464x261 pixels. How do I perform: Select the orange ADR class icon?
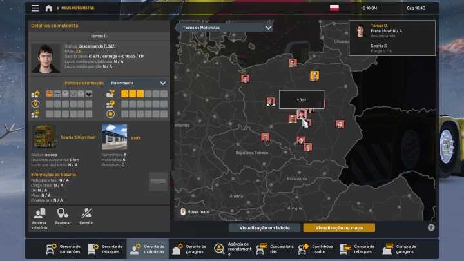(50, 94)
